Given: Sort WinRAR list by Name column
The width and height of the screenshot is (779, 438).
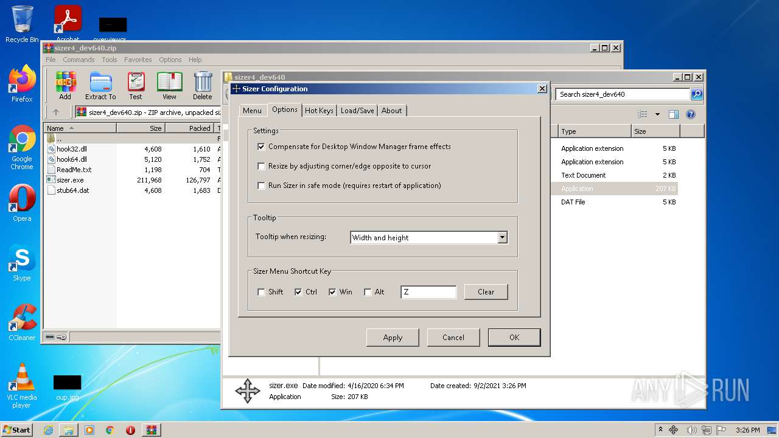Looking at the screenshot, I should pos(80,128).
